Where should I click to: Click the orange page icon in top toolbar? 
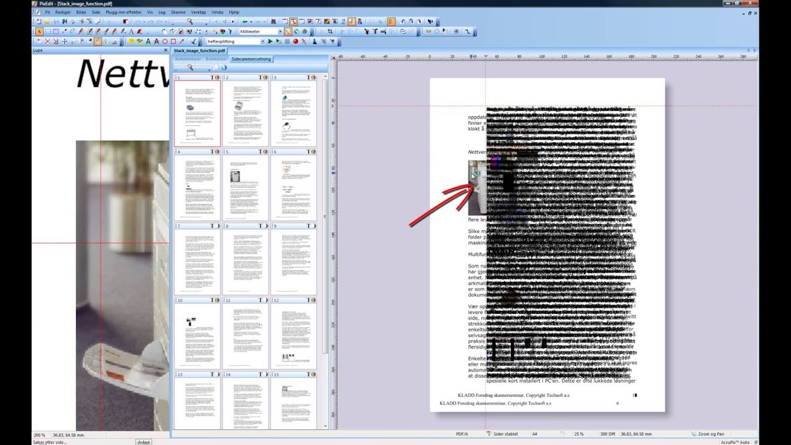(391, 21)
